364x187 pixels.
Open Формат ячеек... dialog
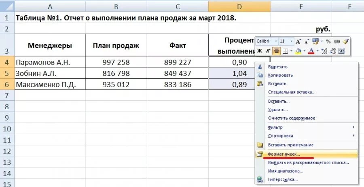tap(307, 154)
